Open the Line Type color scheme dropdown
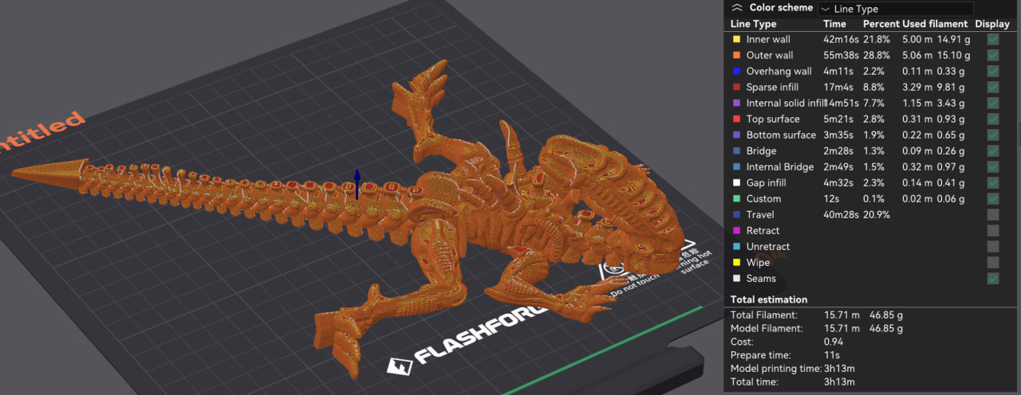Image resolution: width=1021 pixels, height=395 pixels. click(x=893, y=9)
